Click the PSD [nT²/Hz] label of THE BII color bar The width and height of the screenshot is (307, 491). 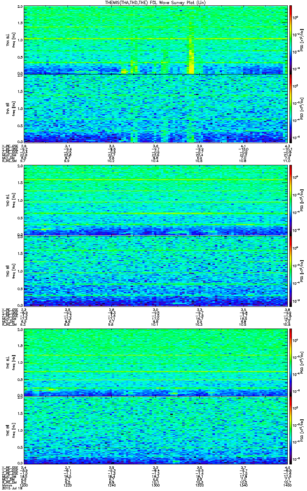click(302, 431)
